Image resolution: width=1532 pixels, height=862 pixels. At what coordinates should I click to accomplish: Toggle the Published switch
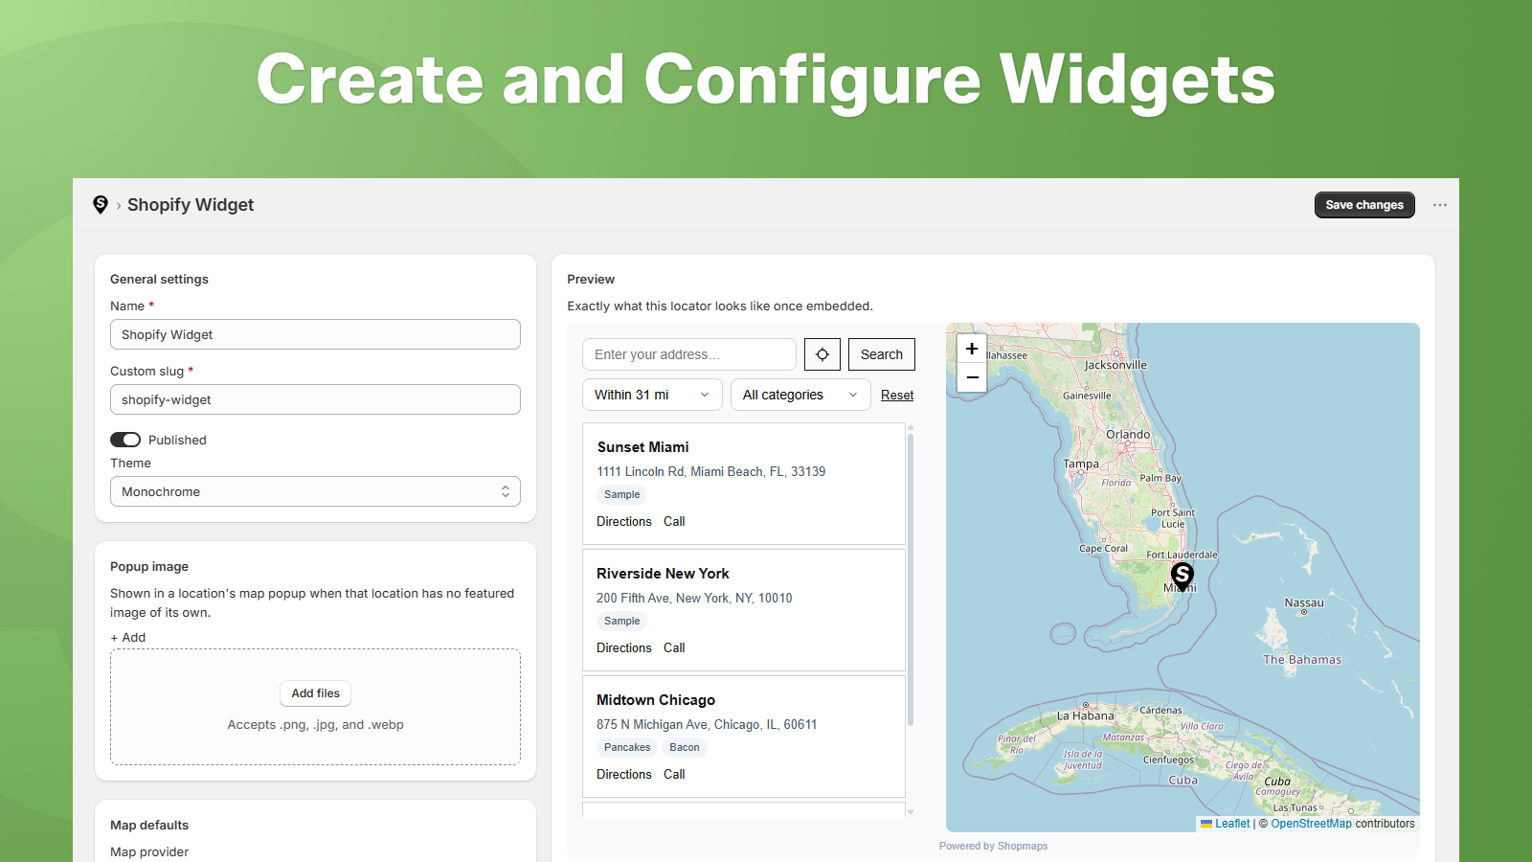coord(125,440)
